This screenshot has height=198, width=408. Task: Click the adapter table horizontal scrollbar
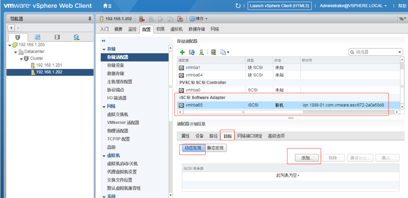pos(243,112)
